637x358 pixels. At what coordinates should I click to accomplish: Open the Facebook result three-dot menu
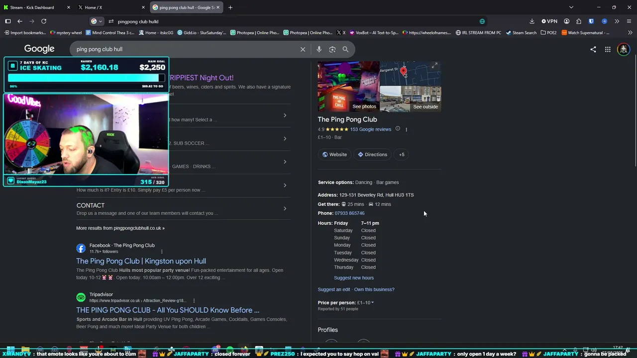coord(162,252)
